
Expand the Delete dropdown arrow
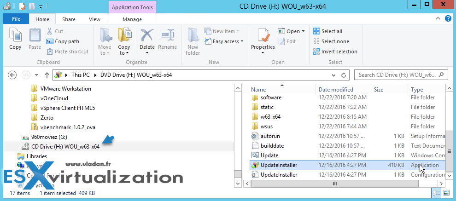tap(147, 52)
